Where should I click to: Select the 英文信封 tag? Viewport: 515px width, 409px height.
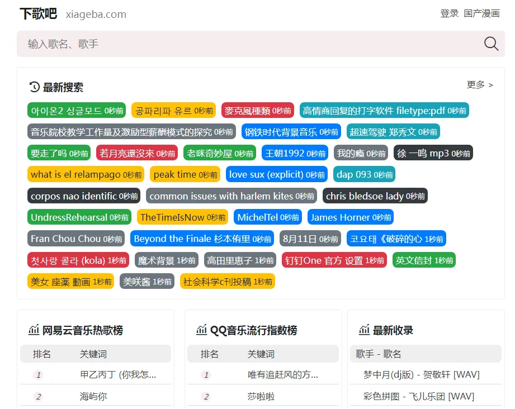424,260
